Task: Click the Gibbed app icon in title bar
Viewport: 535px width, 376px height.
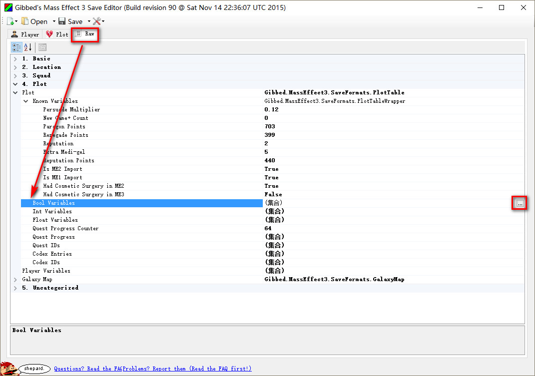Action: pyautogui.click(x=8, y=7)
